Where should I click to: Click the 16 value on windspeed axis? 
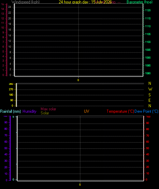(10, 30)
